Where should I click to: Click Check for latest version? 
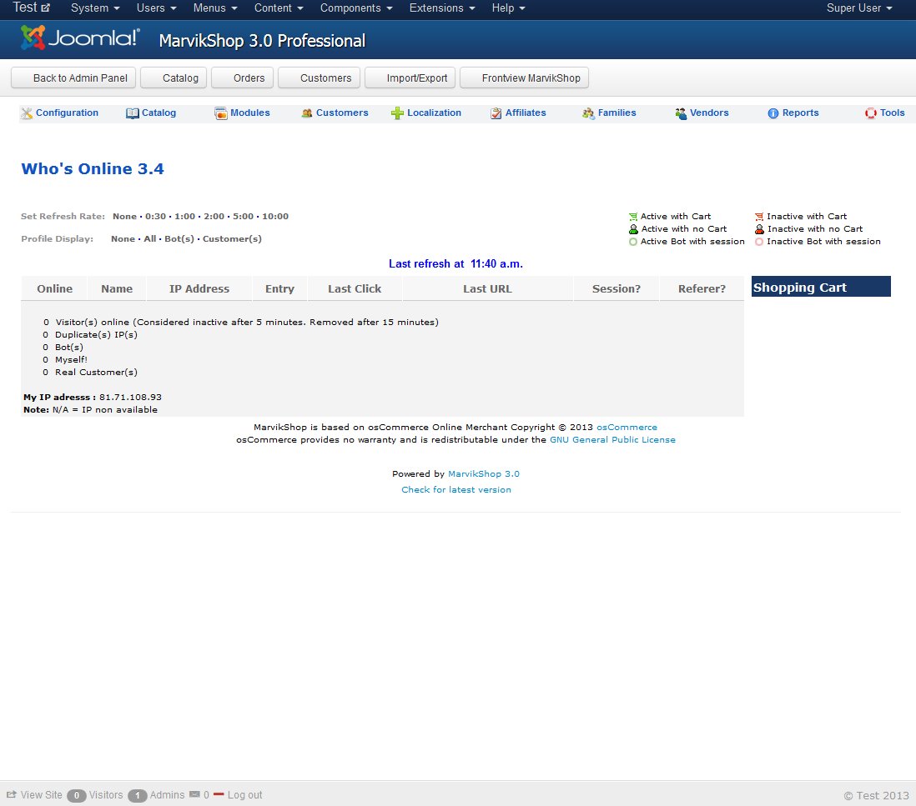click(456, 489)
